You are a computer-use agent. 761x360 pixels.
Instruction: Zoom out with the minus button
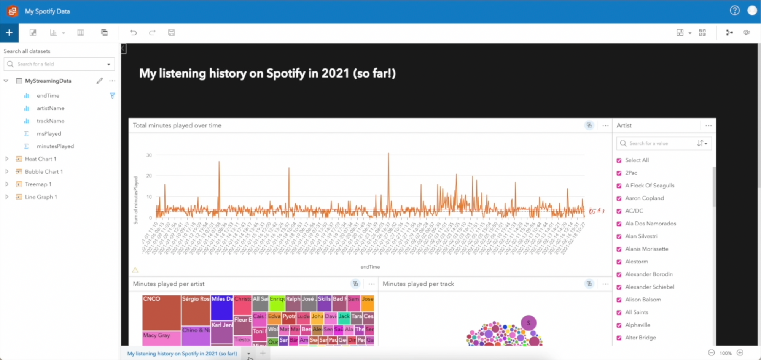(711, 353)
